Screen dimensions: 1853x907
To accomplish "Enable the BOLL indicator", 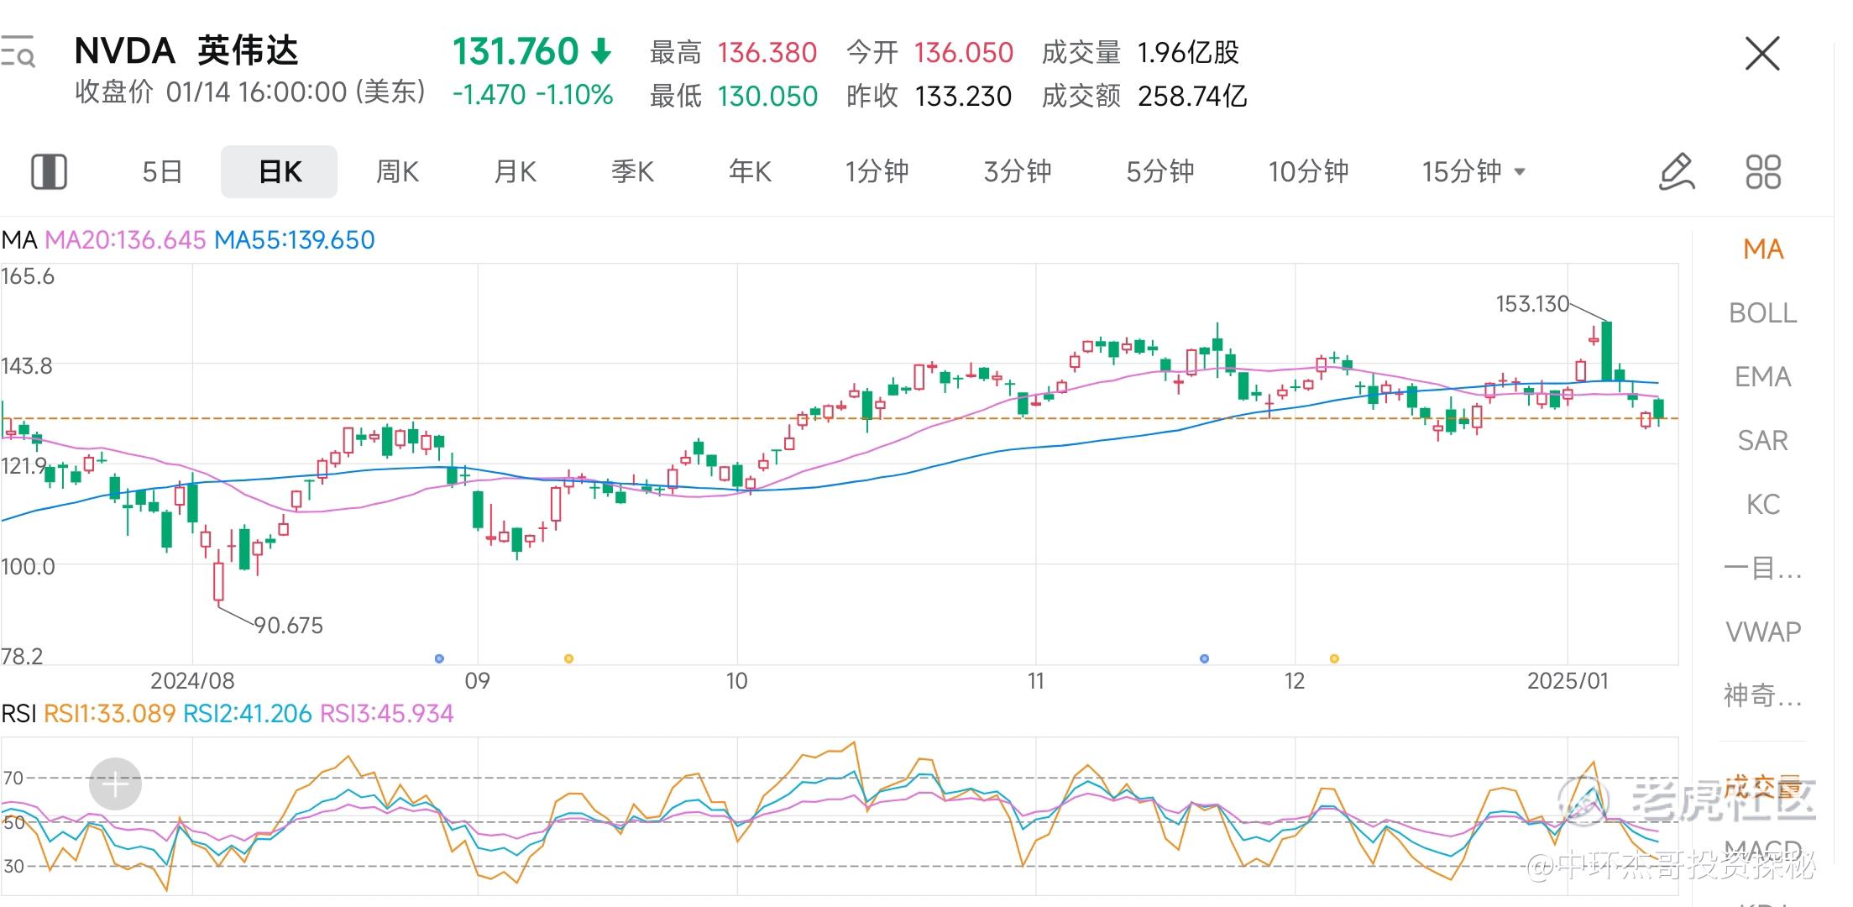I will pyautogui.click(x=1762, y=313).
